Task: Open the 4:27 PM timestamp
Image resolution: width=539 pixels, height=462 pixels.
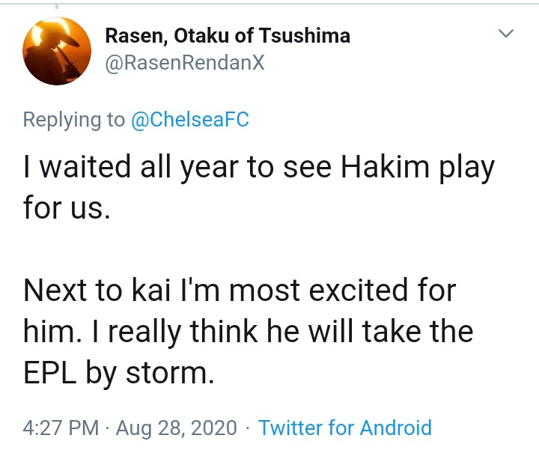Action: click(61, 428)
